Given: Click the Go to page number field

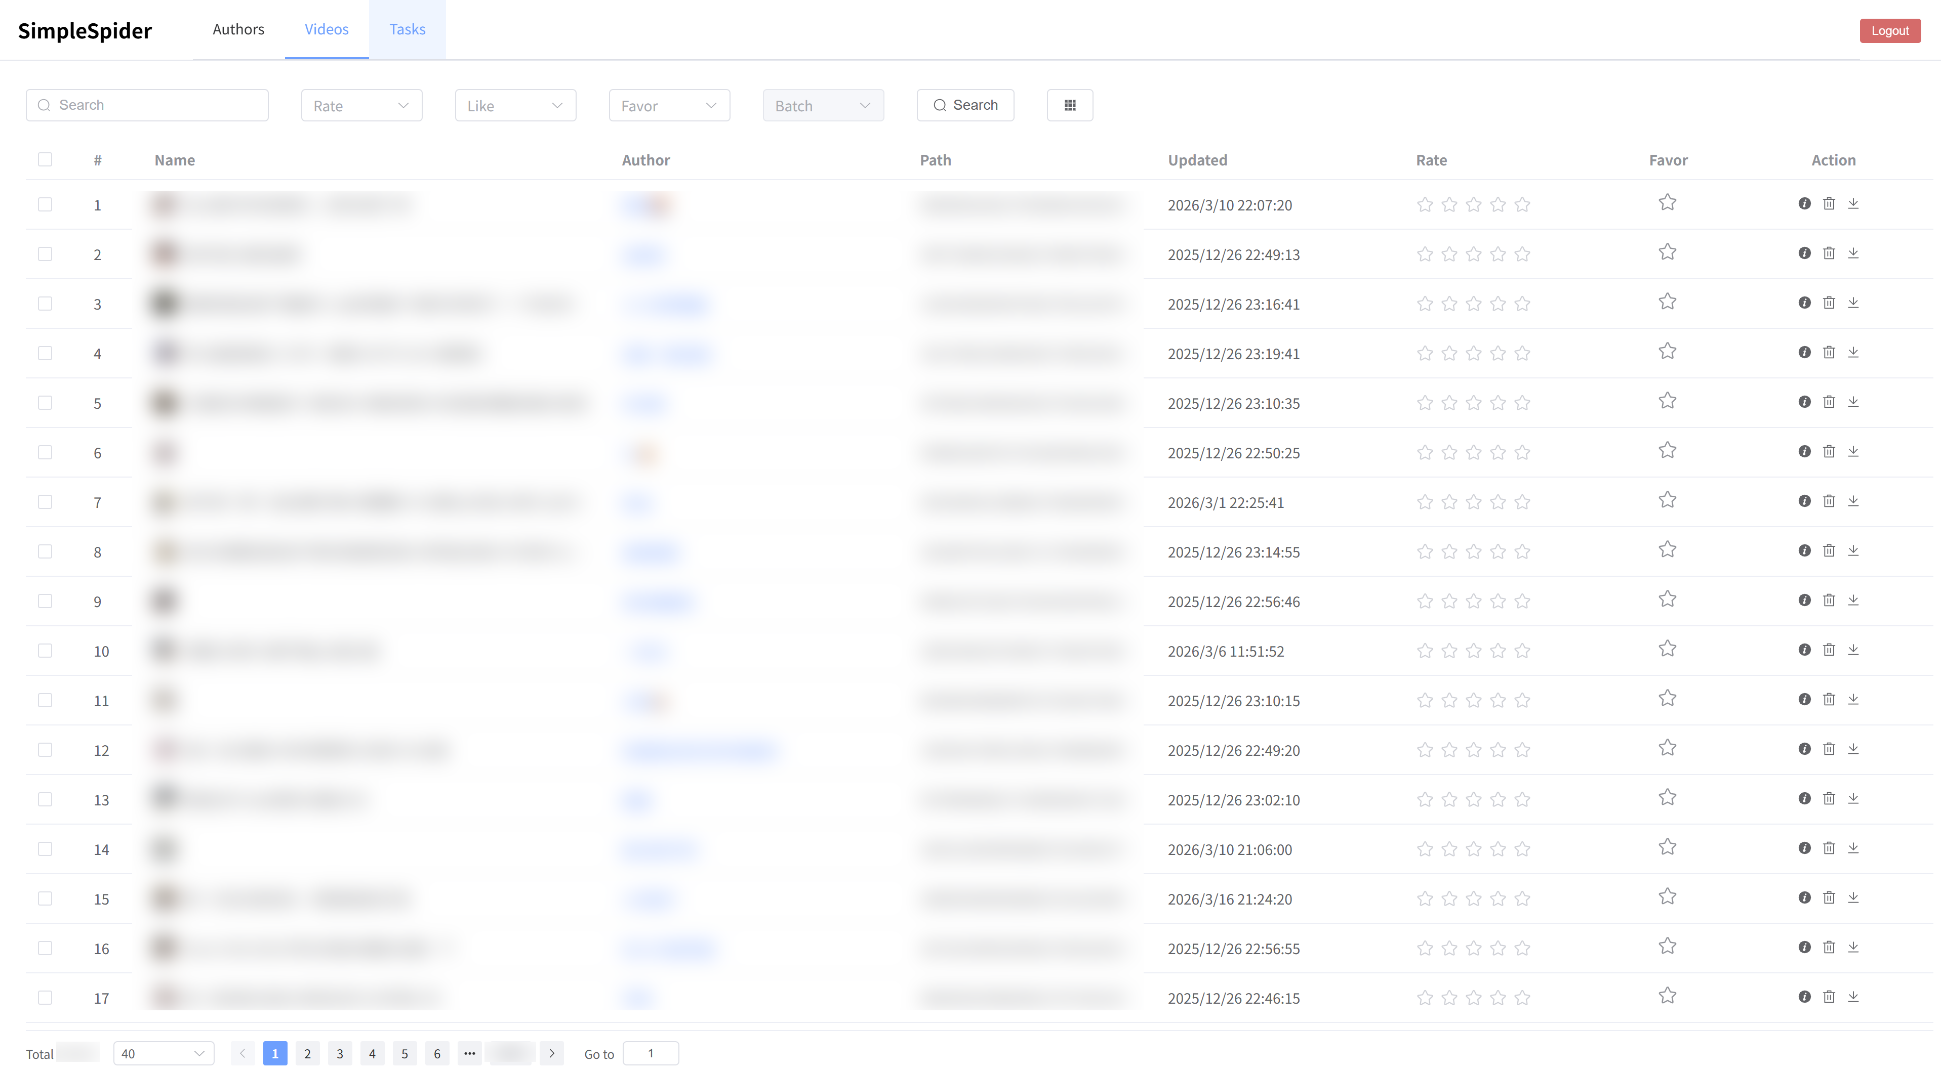Looking at the screenshot, I should (x=651, y=1053).
